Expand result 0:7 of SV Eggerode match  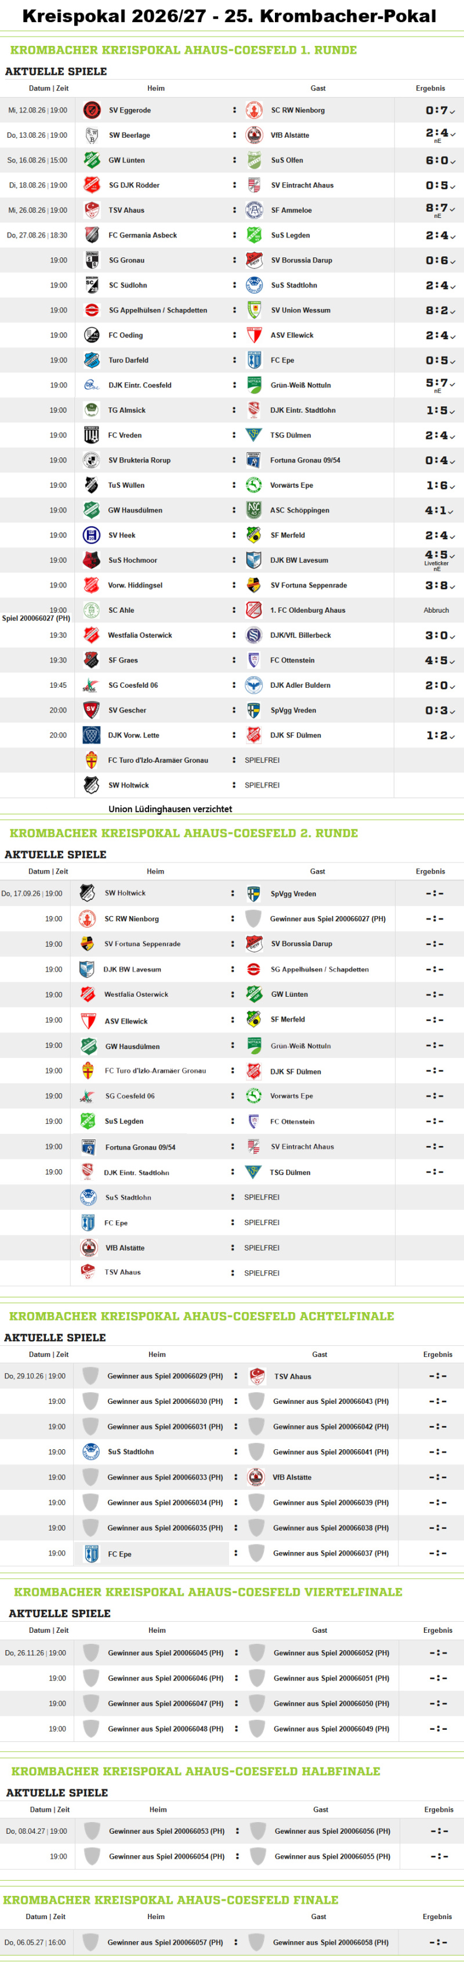tap(440, 110)
